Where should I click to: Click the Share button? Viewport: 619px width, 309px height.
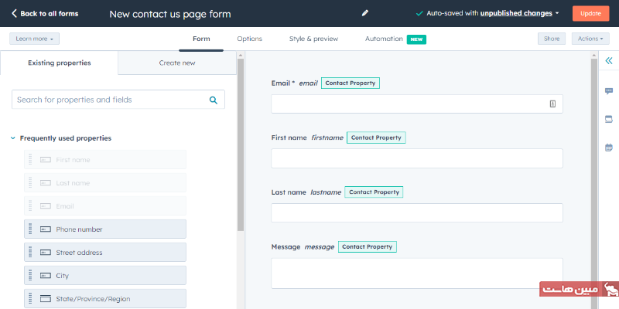552,39
